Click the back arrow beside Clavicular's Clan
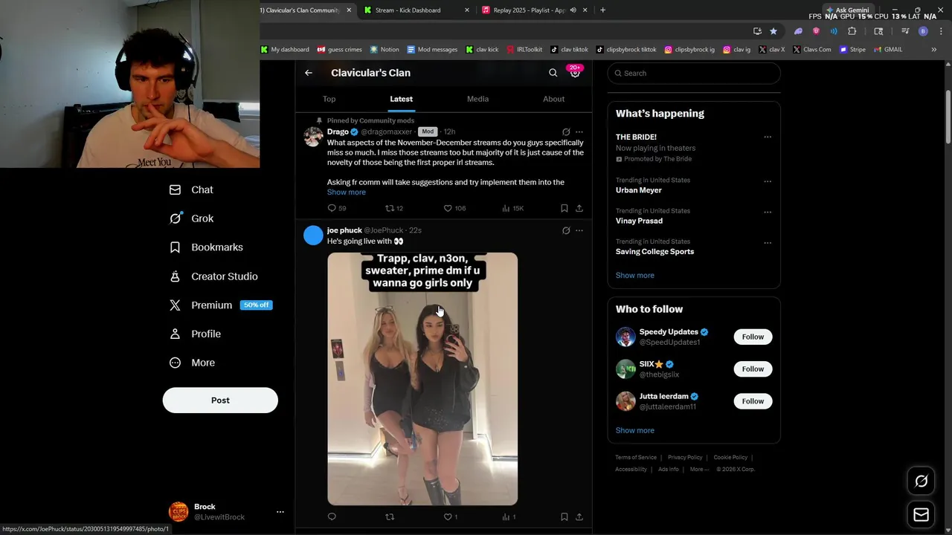Viewport: 952px width, 535px height. [x=309, y=73]
